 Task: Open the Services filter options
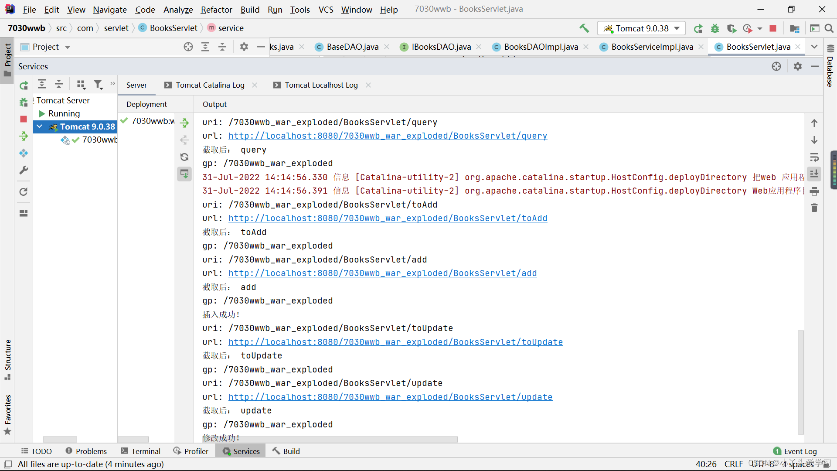click(x=99, y=84)
